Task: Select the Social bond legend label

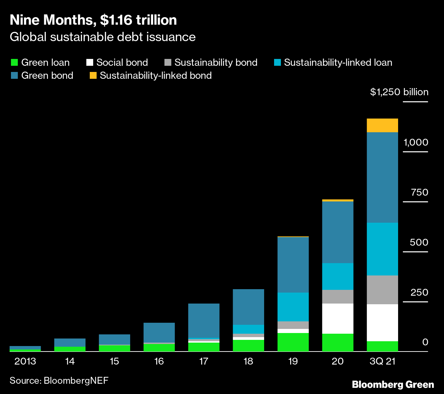Action: point(122,62)
